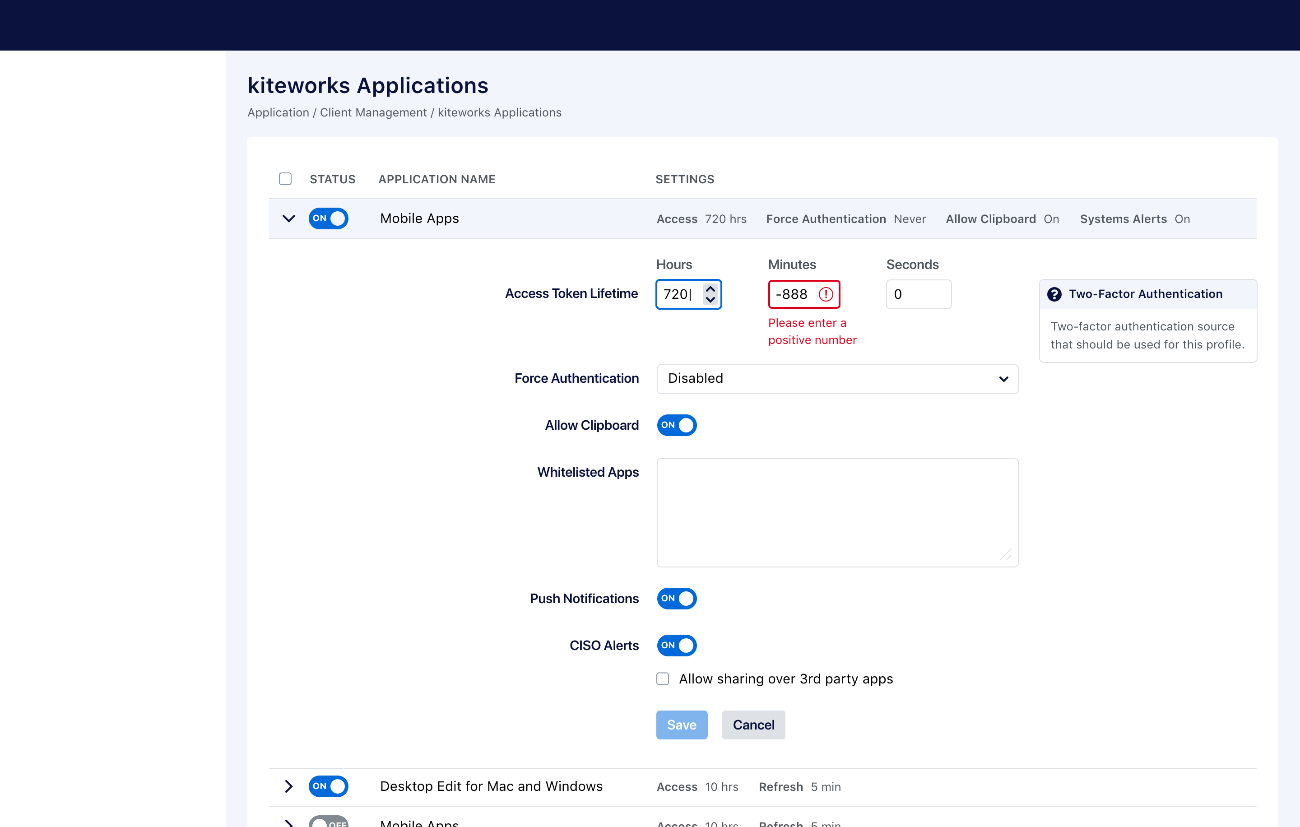Click the kiteworks Applications breadcrumb
This screenshot has width=1300, height=827.
click(499, 112)
